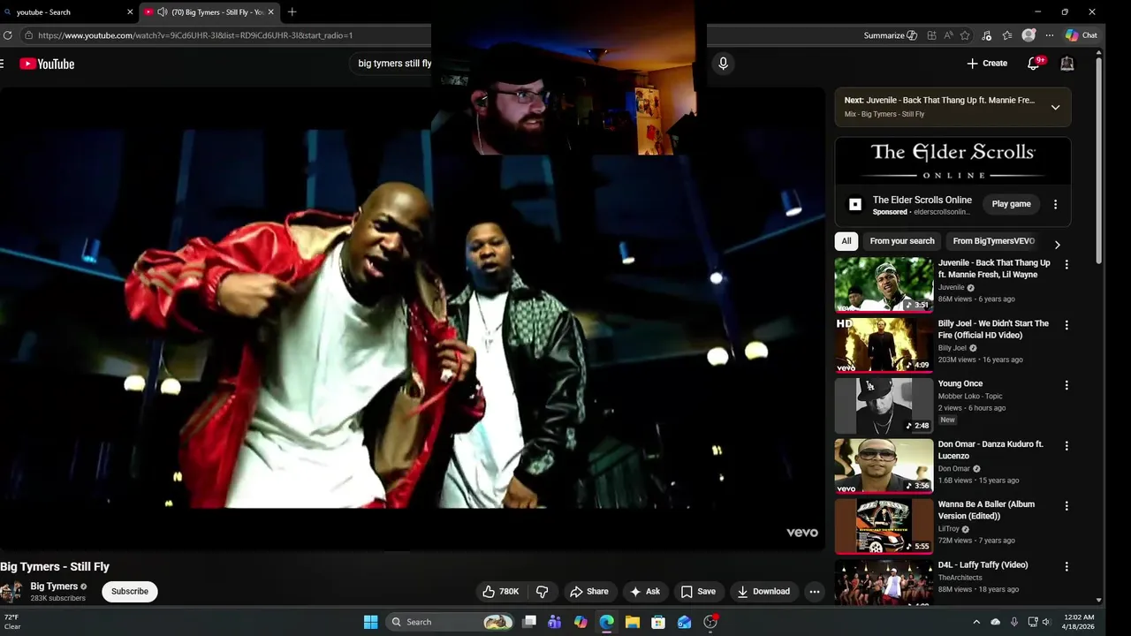Show hidden system tray icons chevron
This screenshot has height=636, width=1131.
tap(976, 622)
